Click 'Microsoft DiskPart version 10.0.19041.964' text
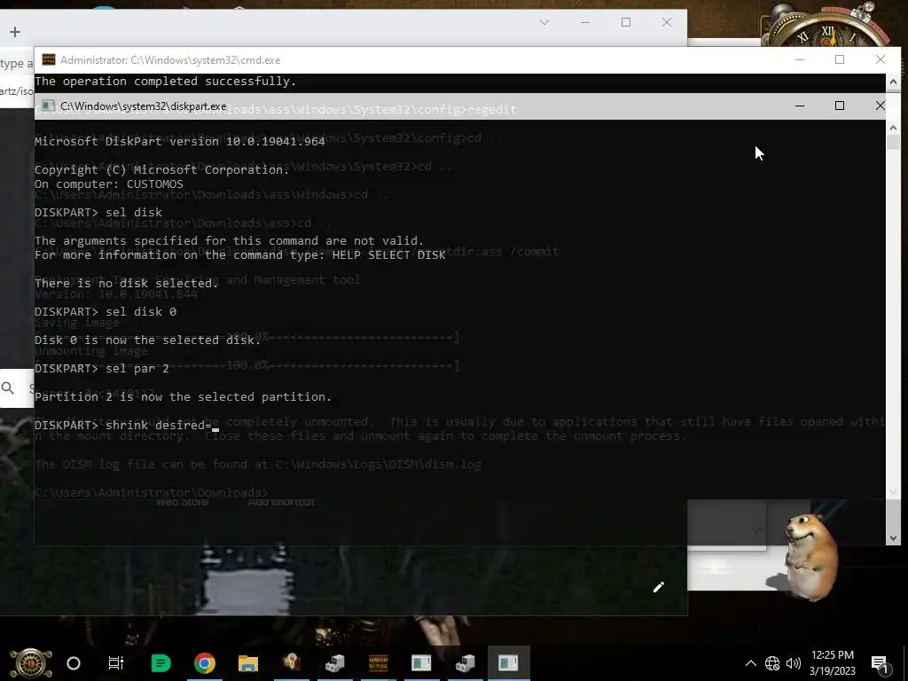Viewport: 908px width, 681px height. point(180,141)
